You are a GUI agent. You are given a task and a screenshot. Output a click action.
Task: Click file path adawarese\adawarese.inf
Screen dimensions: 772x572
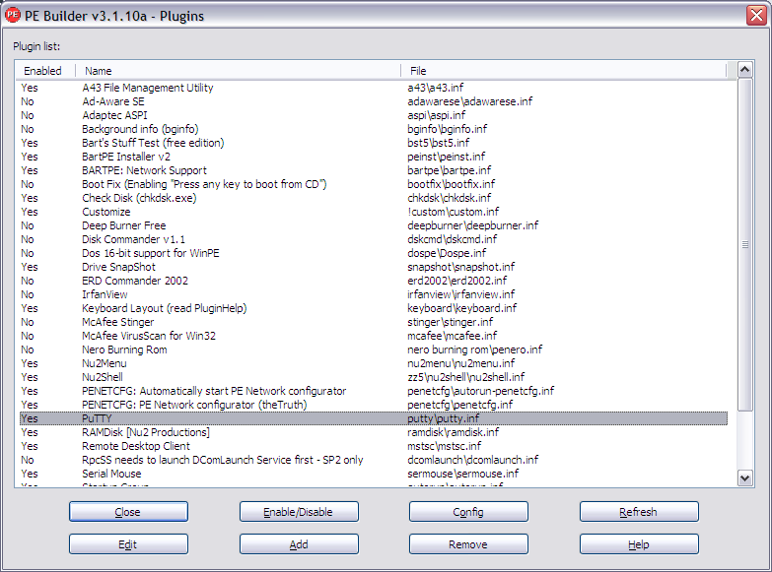pyautogui.click(x=470, y=101)
